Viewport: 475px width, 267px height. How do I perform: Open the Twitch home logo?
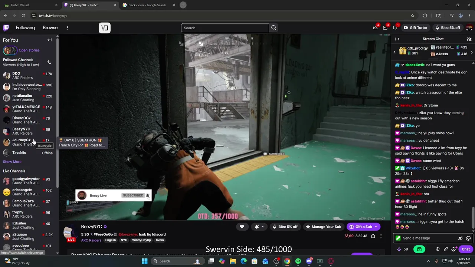tap(6, 28)
